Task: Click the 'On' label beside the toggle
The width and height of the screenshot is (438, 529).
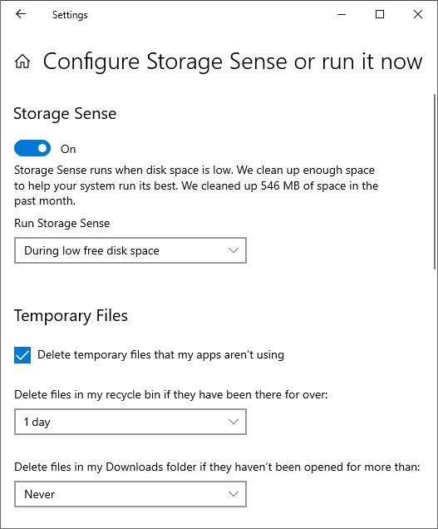Action: tap(68, 149)
